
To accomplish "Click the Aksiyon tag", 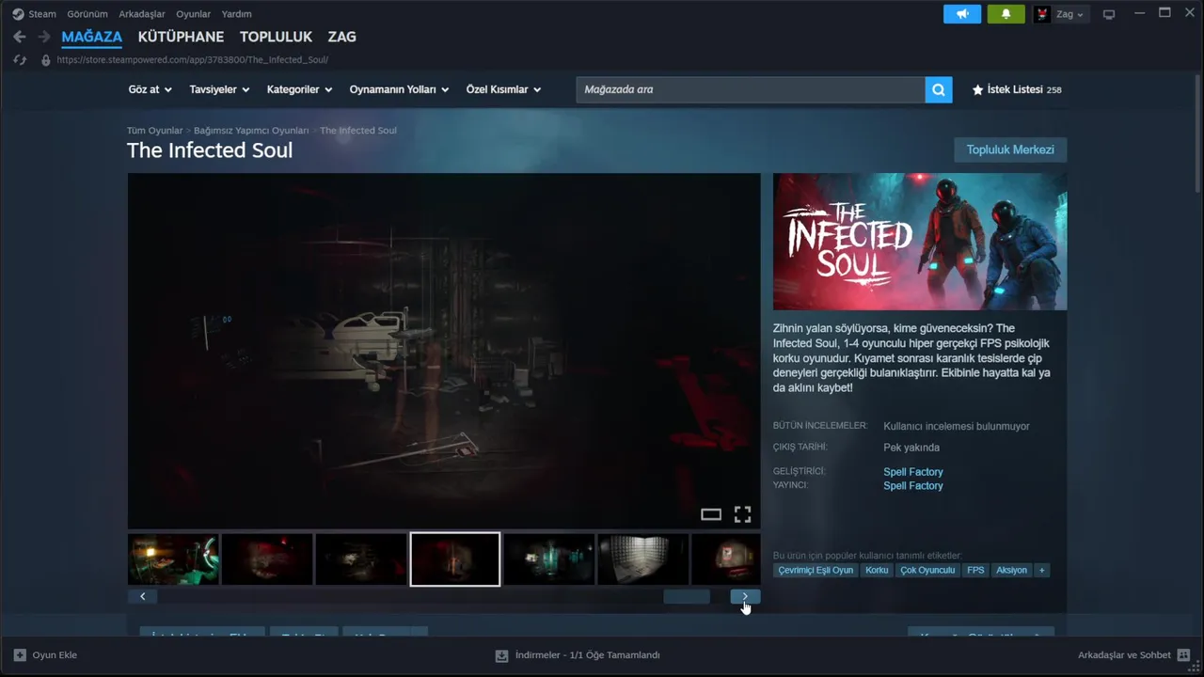I will [1011, 570].
